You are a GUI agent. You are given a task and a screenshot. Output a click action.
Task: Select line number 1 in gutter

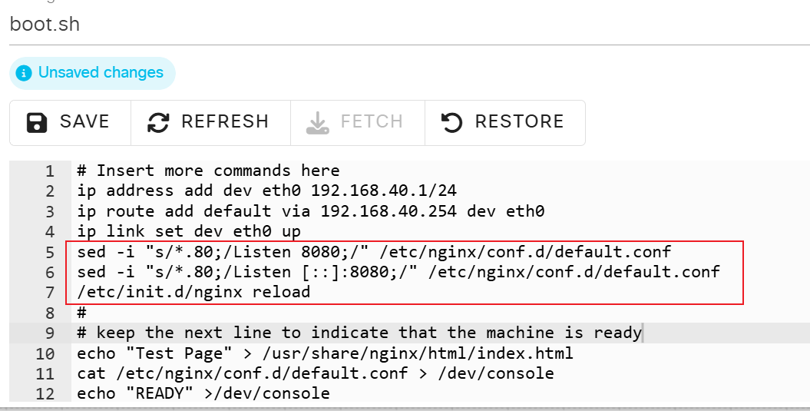[x=50, y=171]
